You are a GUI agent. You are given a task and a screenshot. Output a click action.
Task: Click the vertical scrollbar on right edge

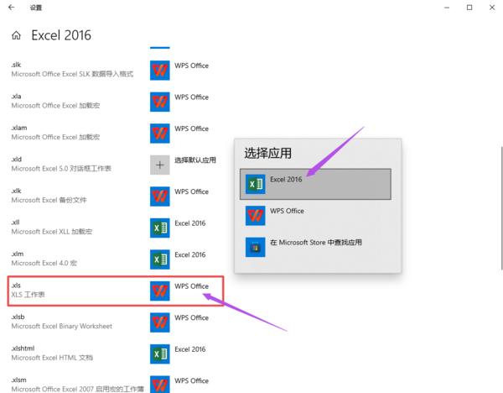click(501, 208)
